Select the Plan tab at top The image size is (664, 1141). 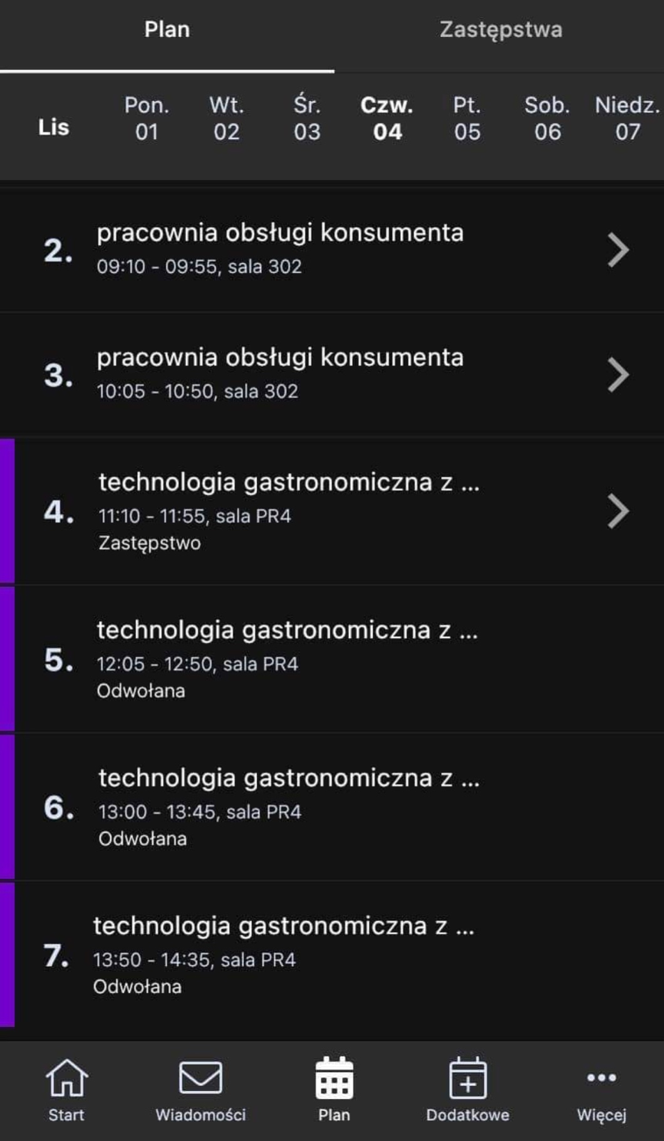tap(167, 30)
